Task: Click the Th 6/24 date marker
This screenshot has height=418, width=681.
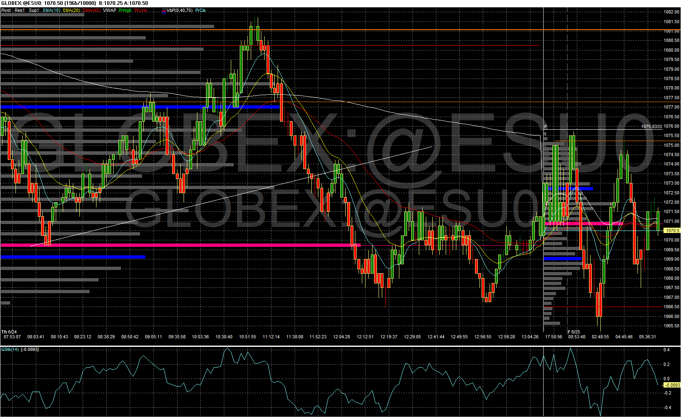Action: tap(9, 332)
